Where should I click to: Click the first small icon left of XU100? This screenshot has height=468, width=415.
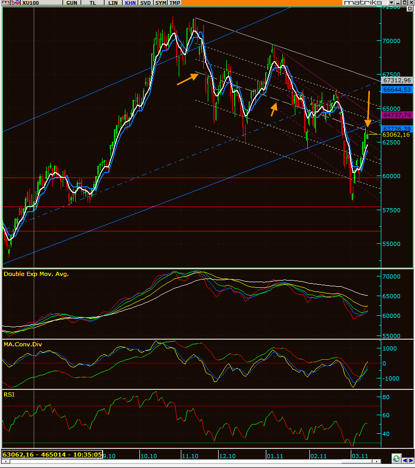pyautogui.click(x=4, y=3)
